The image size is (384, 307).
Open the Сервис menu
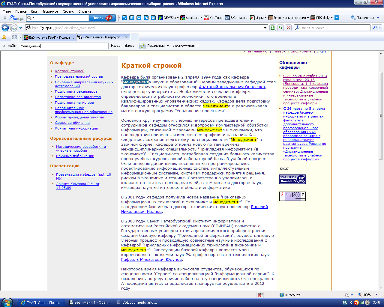pos(68,11)
